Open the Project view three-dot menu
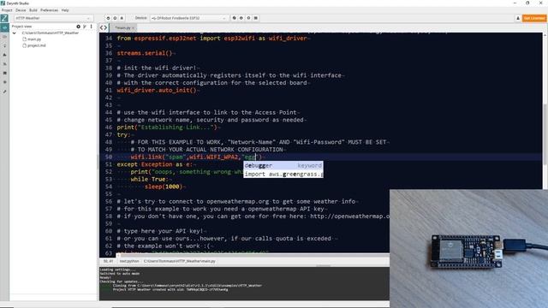Image resolution: width=548 pixels, height=308 pixels. click(x=92, y=27)
